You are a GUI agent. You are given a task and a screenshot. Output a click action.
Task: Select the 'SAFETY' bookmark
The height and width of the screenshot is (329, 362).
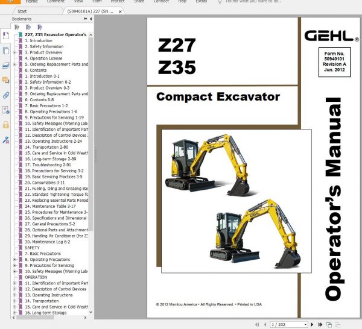point(33,248)
